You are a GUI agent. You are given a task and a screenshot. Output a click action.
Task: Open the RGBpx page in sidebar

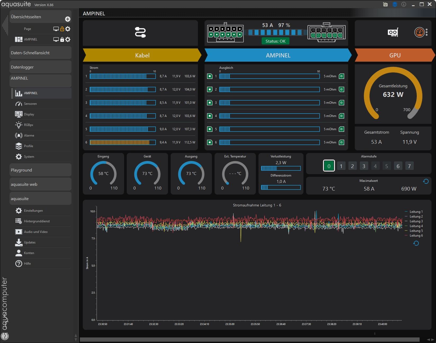(29, 125)
